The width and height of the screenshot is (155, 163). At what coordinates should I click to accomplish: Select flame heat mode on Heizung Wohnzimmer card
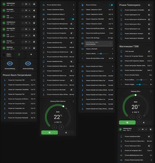point(66,133)
